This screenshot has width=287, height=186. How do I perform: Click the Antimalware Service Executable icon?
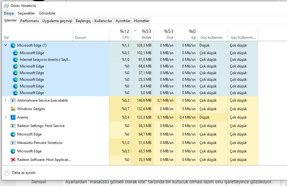pyautogui.click(x=13, y=100)
